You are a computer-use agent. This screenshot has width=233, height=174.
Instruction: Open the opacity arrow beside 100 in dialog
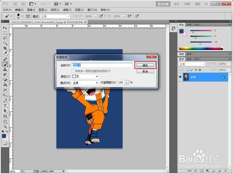coord(127,82)
